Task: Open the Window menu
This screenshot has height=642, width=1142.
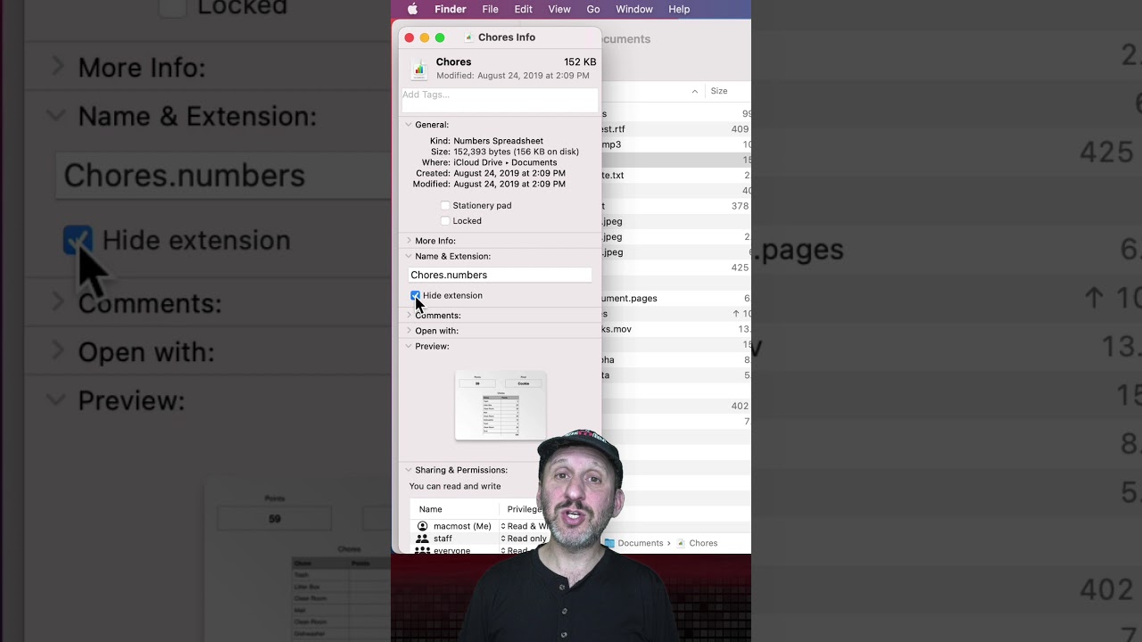Action: [634, 9]
